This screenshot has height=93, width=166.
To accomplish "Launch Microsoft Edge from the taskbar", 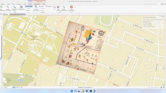I will point(87,91).
